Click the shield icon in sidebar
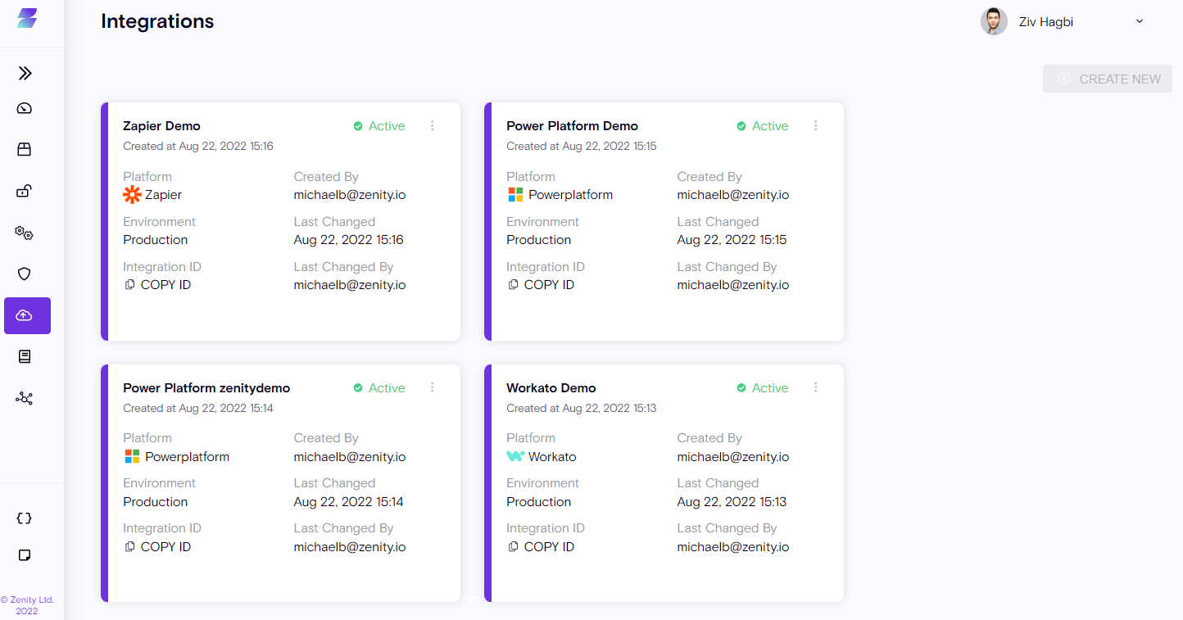Image resolution: width=1183 pixels, height=620 pixels. (x=25, y=274)
